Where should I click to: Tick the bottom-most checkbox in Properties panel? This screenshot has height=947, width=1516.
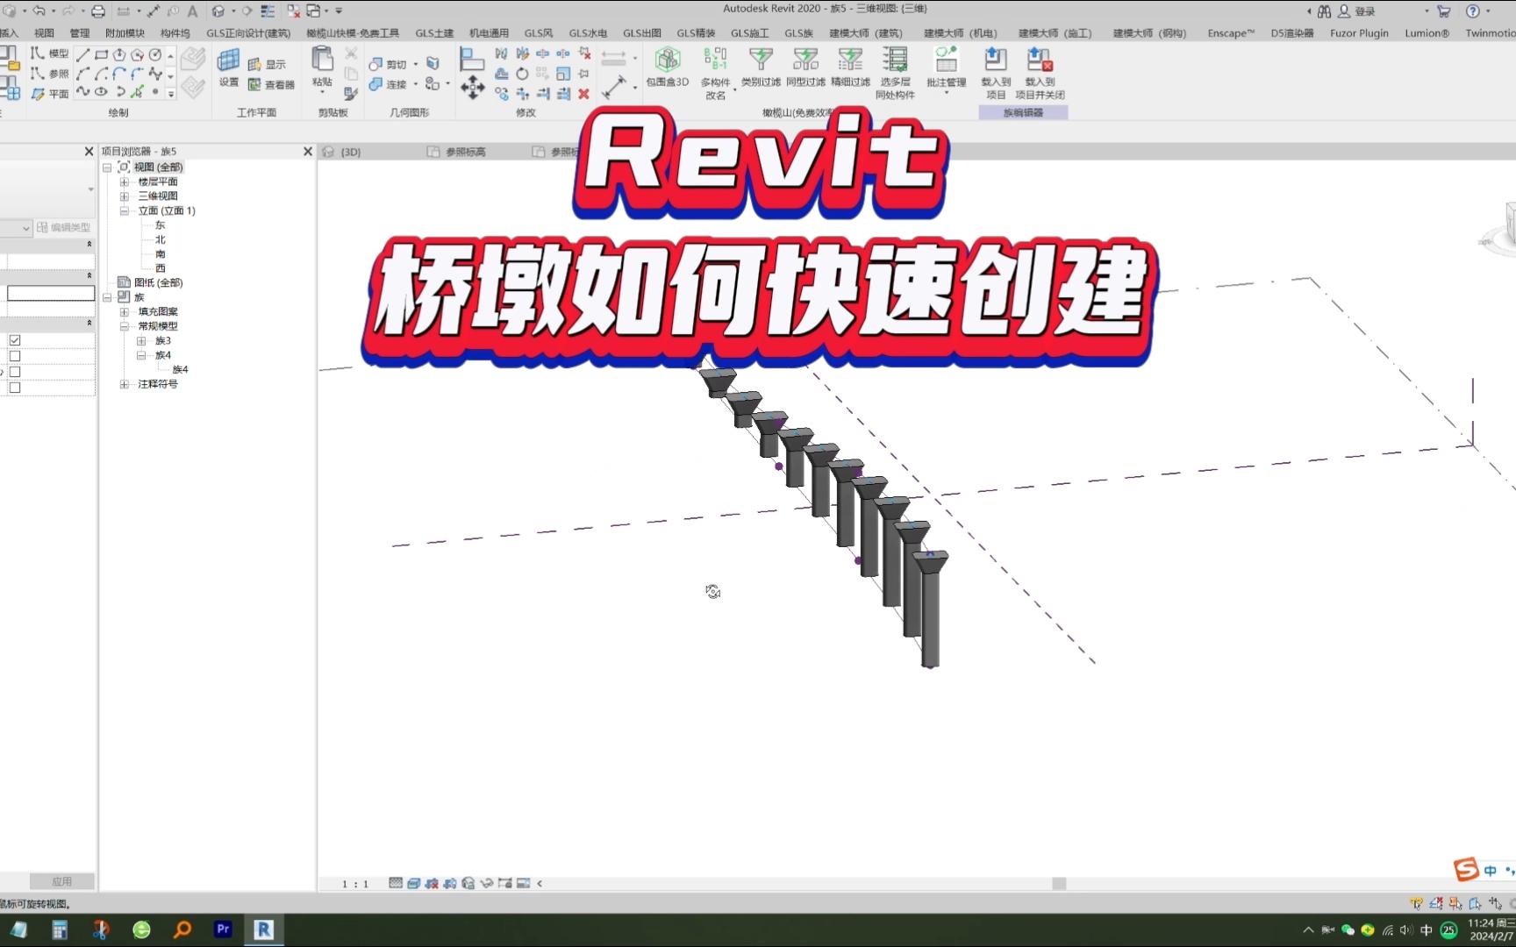(x=15, y=388)
